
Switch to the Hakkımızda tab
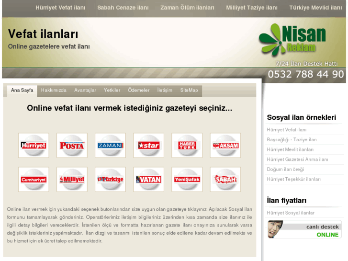pos(54,91)
